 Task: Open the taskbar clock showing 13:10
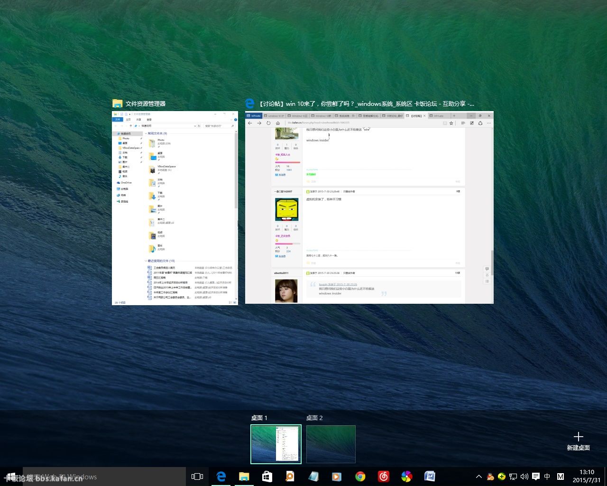coord(587,477)
